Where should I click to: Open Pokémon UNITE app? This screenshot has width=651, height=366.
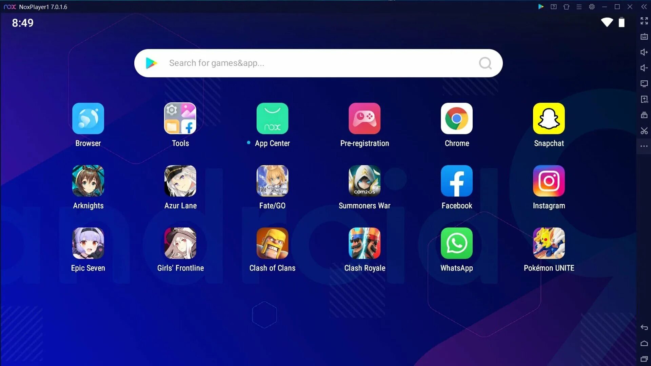(x=549, y=243)
